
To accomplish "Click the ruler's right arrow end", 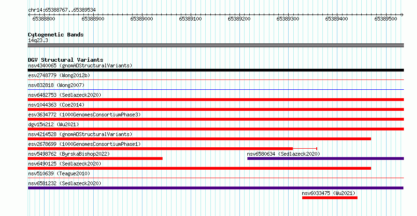I will (402, 15).
